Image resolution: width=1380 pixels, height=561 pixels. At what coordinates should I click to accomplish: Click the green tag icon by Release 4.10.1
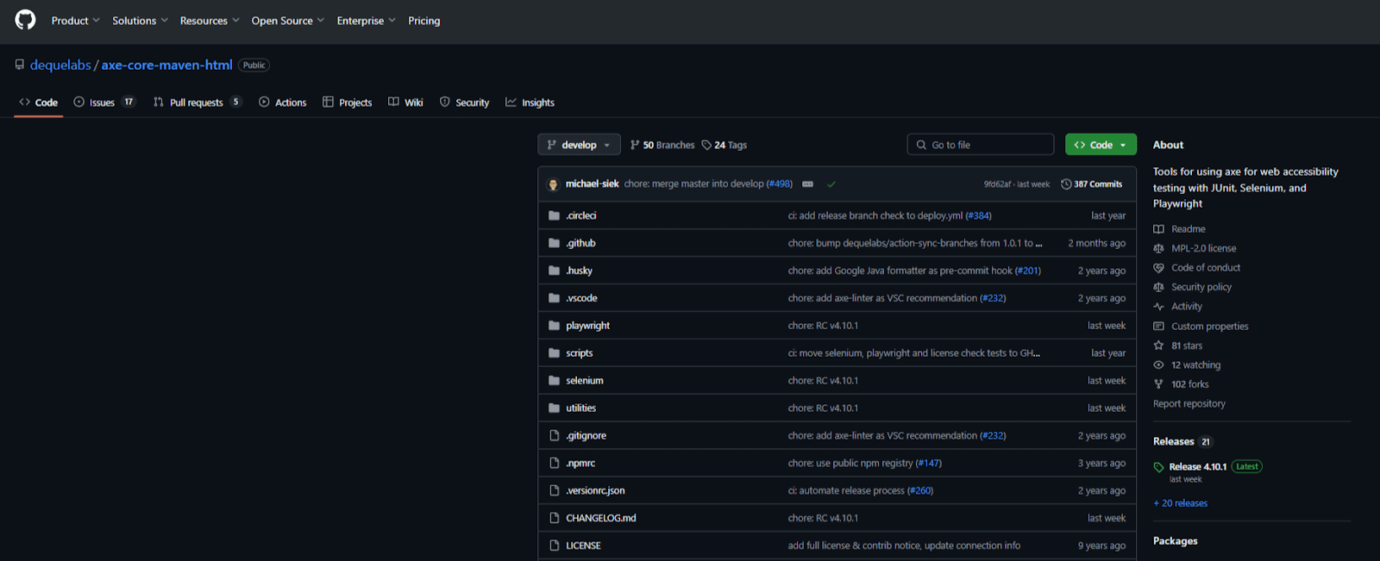coord(1158,468)
